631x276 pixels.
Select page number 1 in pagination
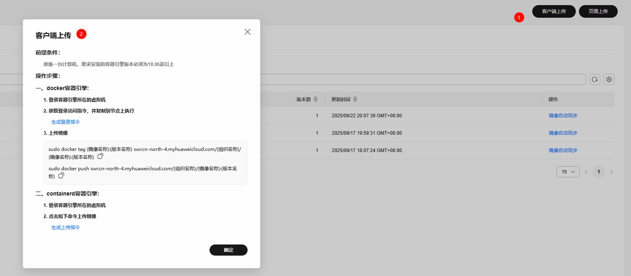coord(598,172)
